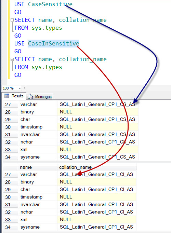Select binary name cell in the CI_AS grid
The image size is (171, 233).
pyautogui.click(x=38, y=182)
